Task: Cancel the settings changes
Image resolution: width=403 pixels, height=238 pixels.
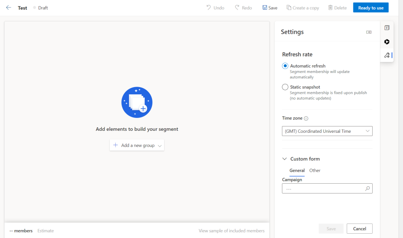Action: pyautogui.click(x=359, y=229)
